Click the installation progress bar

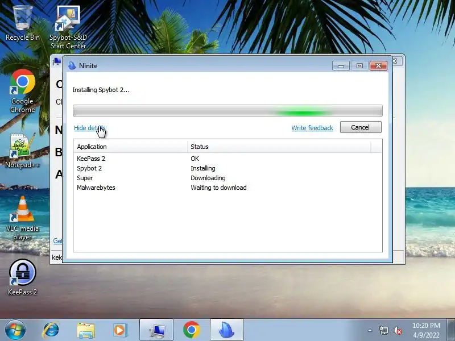point(227,111)
